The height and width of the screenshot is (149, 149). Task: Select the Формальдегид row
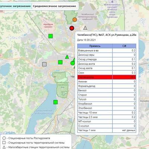pos(107,86)
